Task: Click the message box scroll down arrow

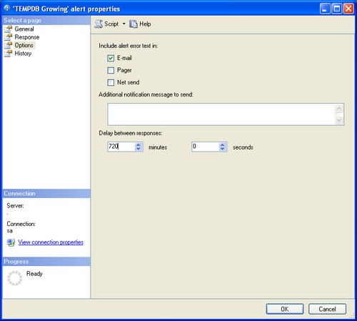Action: [x=339, y=120]
